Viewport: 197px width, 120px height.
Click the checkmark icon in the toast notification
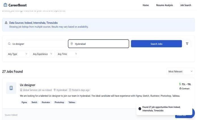[140, 109]
